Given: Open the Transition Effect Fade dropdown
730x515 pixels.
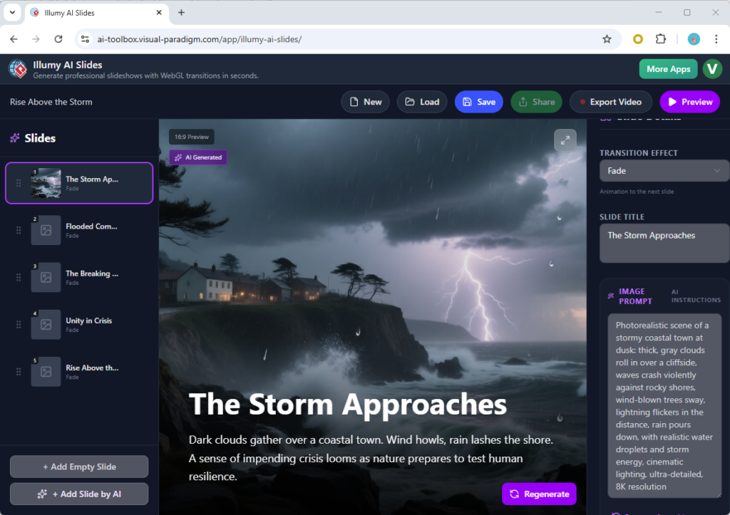Looking at the screenshot, I should (x=663, y=170).
